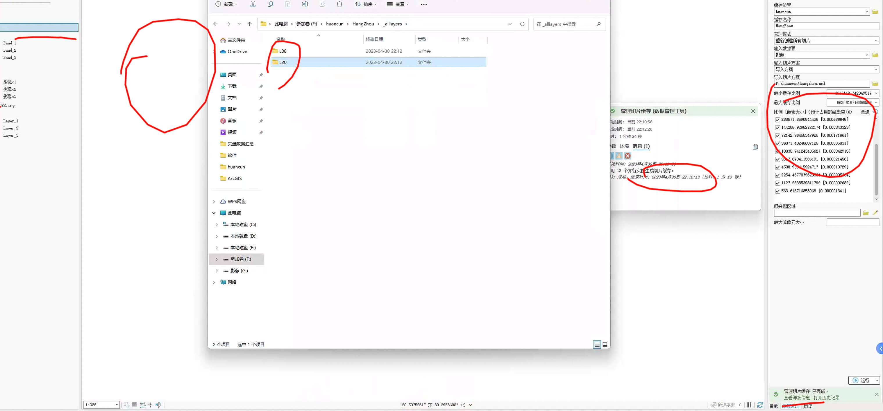Uncheck scale 288571.8590544435 checkbox
The image size is (883, 411).
(x=777, y=120)
